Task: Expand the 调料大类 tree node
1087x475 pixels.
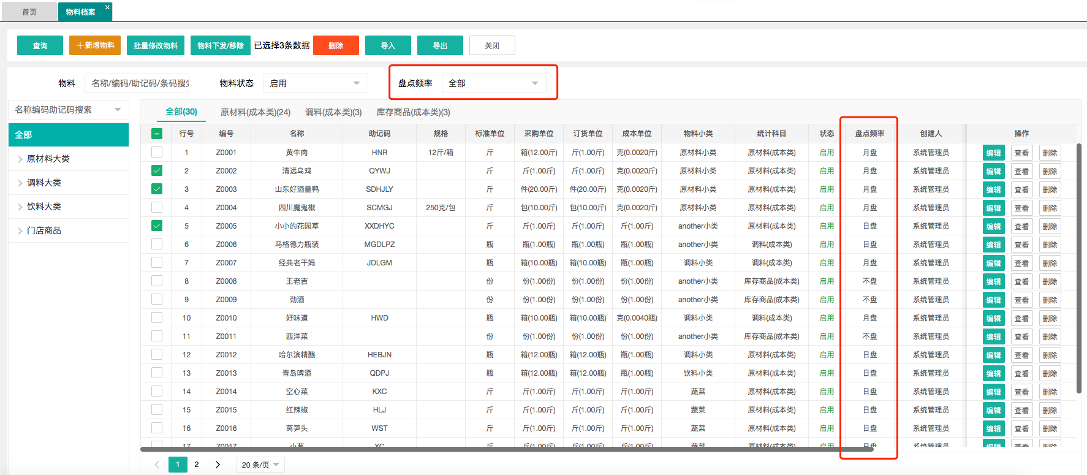Action: pyautogui.click(x=20, y=183)
